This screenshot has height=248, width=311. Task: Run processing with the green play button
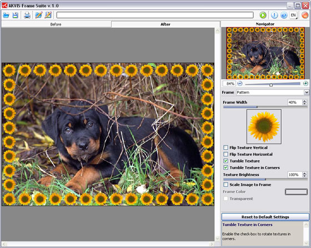[x=263, y=15]
